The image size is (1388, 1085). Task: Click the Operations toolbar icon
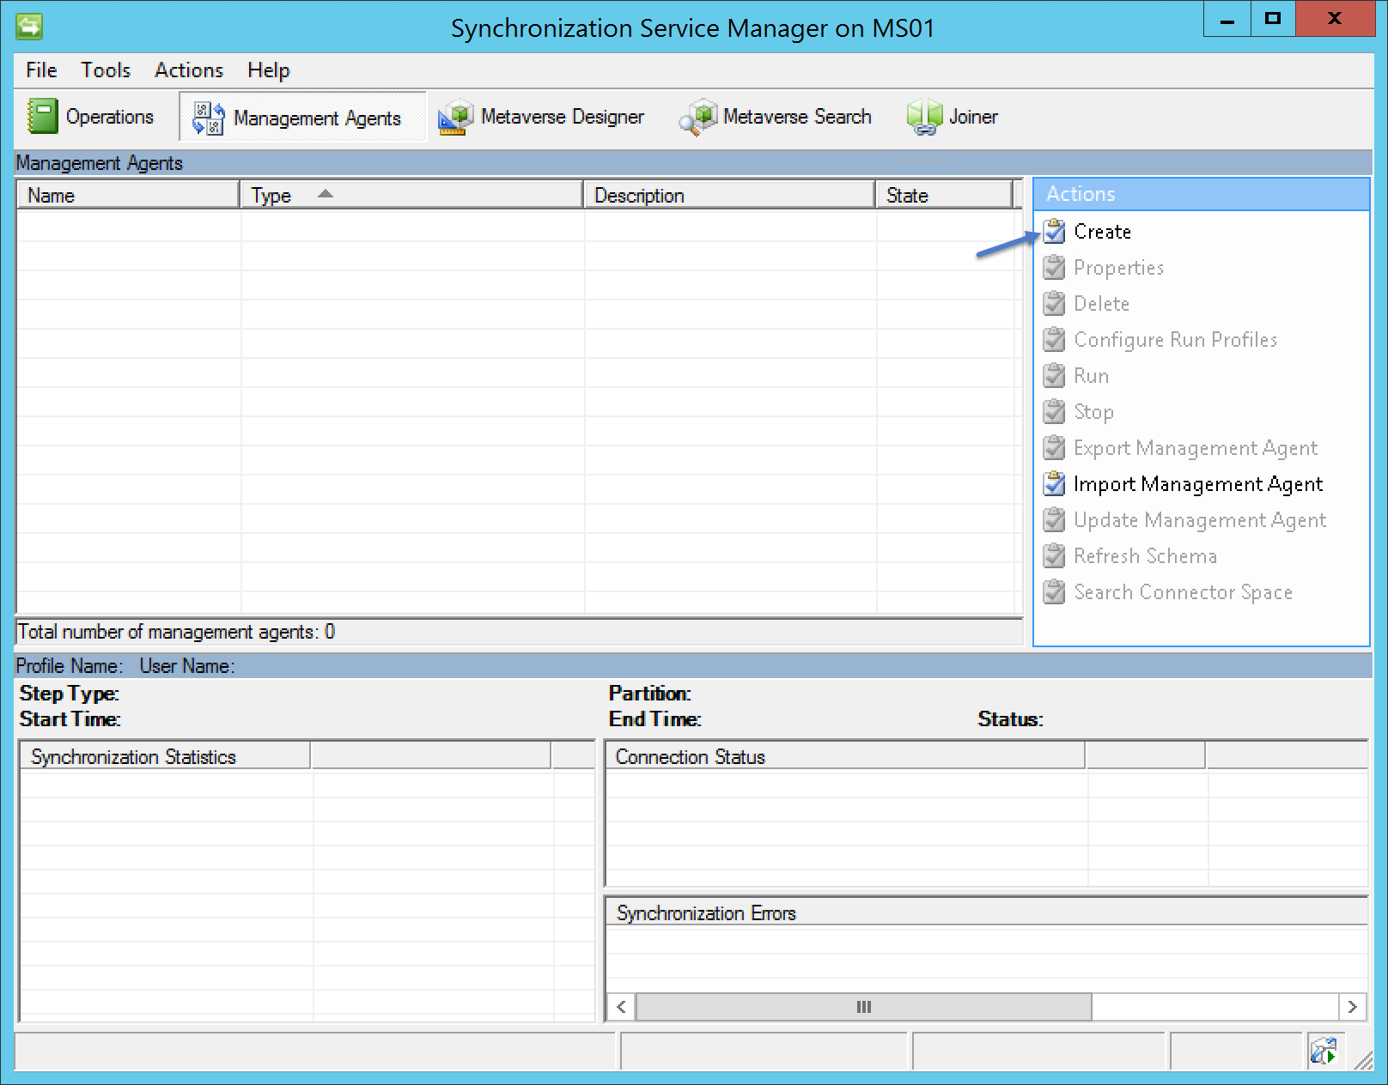[x=42, y=117]
